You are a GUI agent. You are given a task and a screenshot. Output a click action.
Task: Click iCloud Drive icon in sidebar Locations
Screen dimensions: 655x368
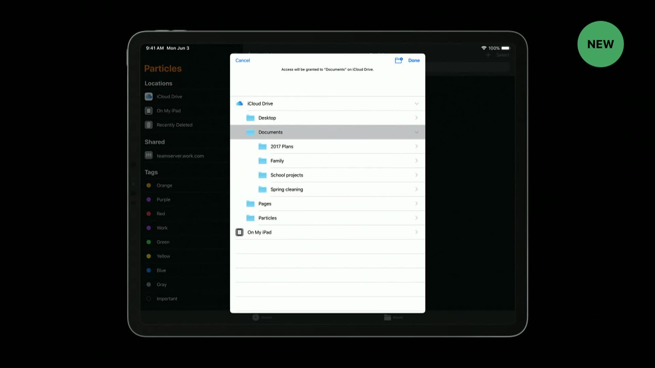148,96
